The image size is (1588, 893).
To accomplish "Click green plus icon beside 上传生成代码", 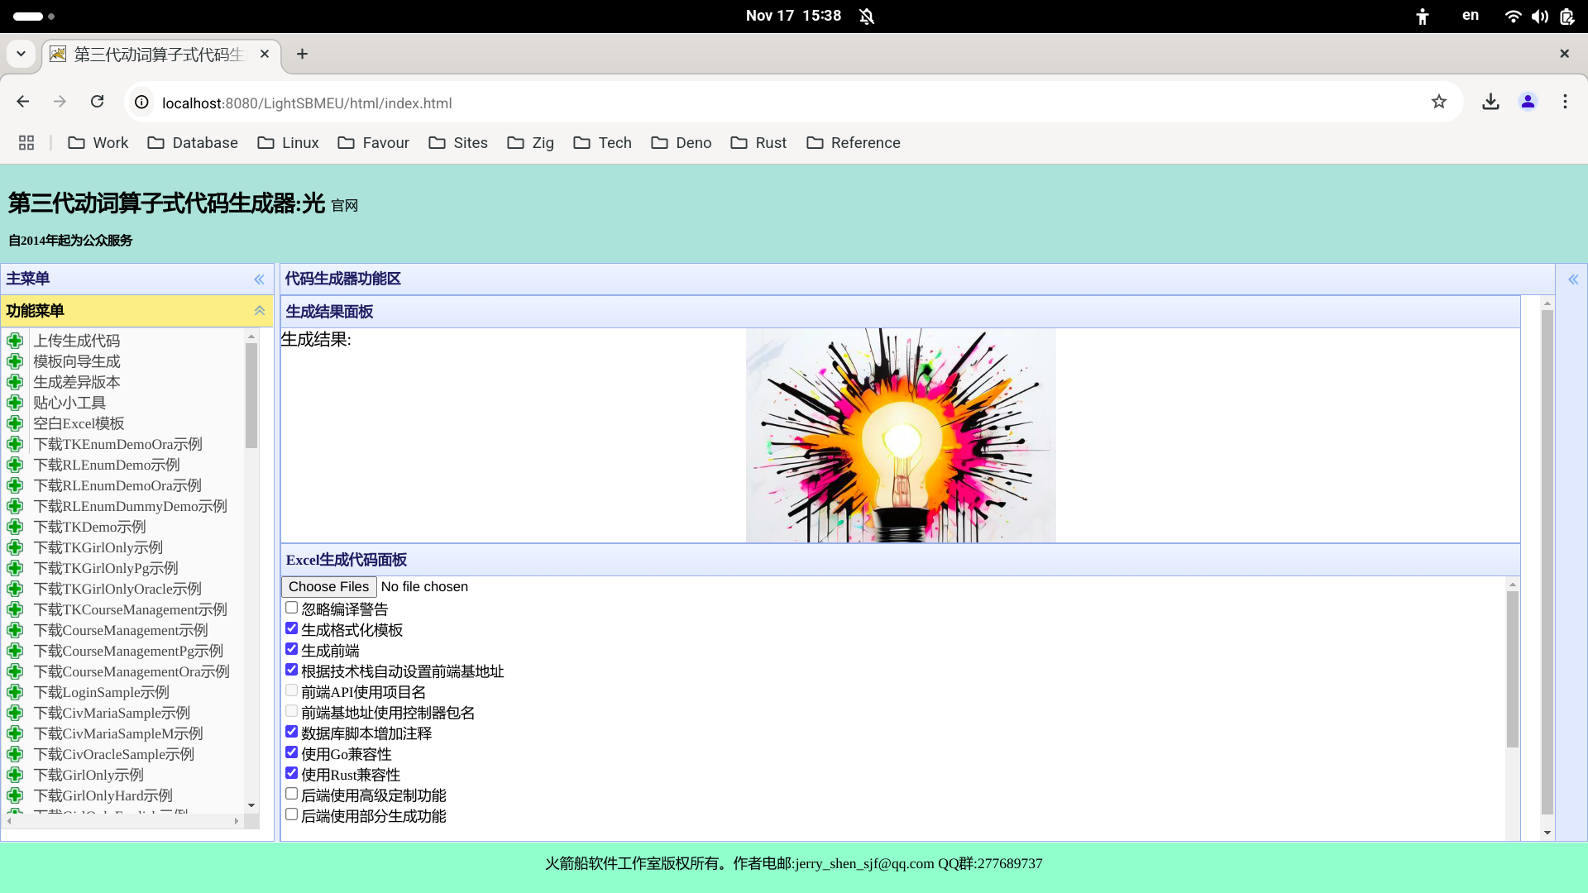I will pyautogui.click(x=15, y=341).
